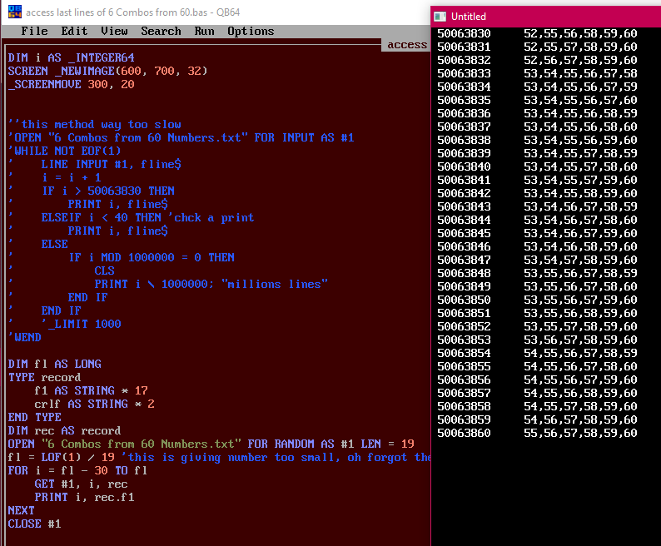Place cursor on SCREEN _NEWIMAGE line
Screen dimensions: 661x546
click(x=108, y=71)
